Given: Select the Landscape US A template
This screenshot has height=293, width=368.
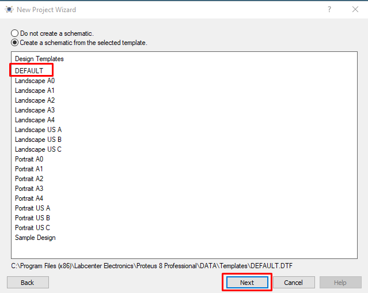Looking at the screenshot, I should (38, 130).
